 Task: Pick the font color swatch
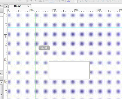[69, 1]
